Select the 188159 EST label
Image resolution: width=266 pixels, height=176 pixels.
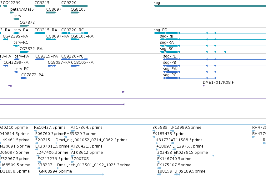pyautogui.click(x=165, y=171)
